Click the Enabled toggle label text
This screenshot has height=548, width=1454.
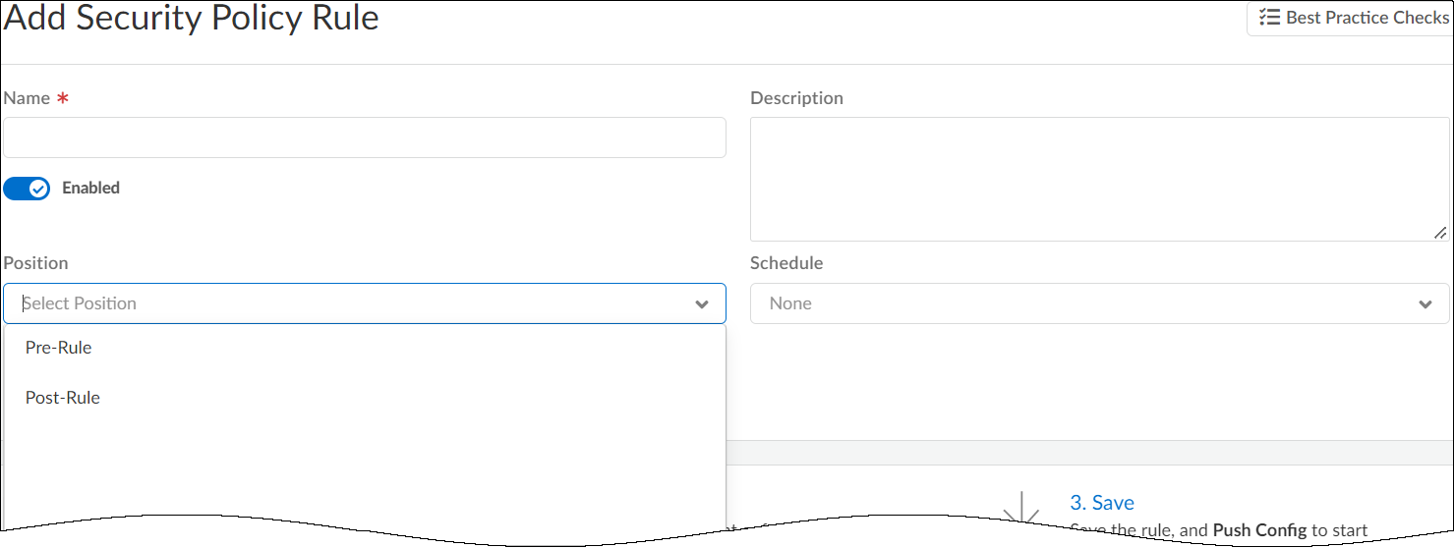pyautogui.click(x=90, y=188)
